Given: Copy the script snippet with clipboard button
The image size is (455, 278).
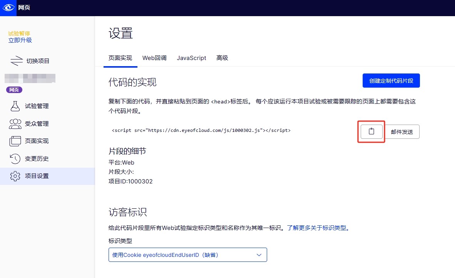Looking at the screenshot, I should tap(371, 132).
